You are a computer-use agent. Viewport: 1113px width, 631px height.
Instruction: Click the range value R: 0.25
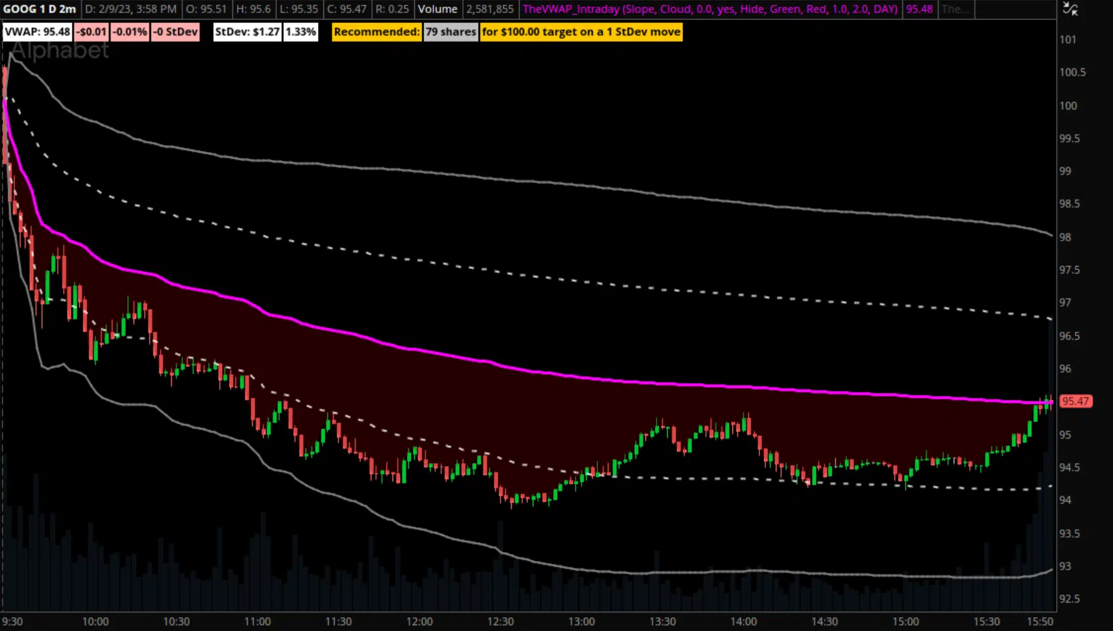[392, 9]
